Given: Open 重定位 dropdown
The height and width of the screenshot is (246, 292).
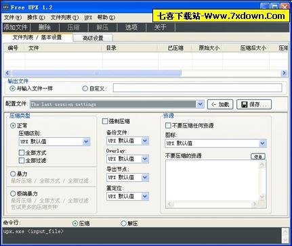Looking at the screenshot, I should pyautogui.click(x=145, y=197).
